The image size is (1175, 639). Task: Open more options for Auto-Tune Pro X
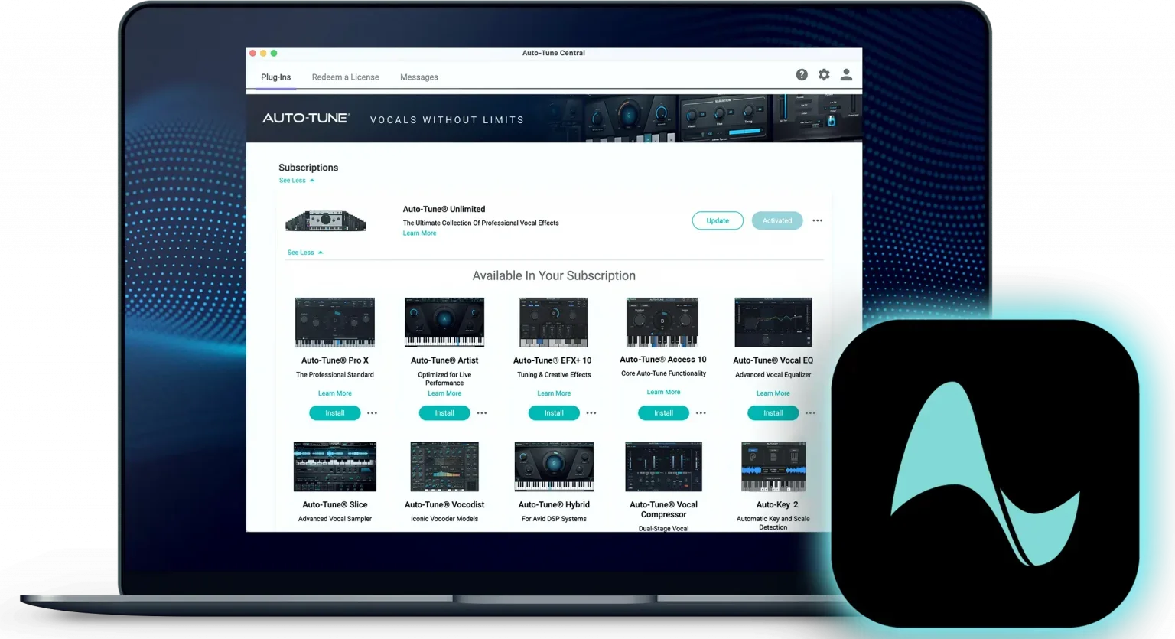[x=372, y=413]
